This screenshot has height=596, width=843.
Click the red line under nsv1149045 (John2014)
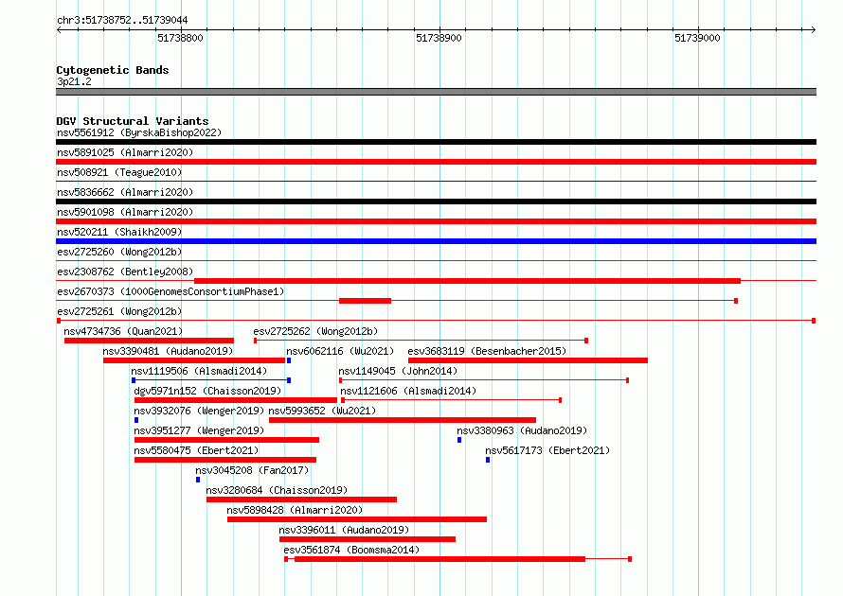(x=484, y=380)
